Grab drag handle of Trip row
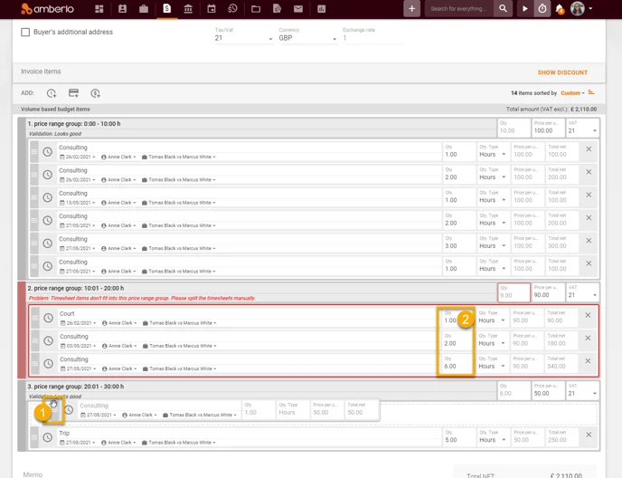The image size is (622, 478). point(34,437)
